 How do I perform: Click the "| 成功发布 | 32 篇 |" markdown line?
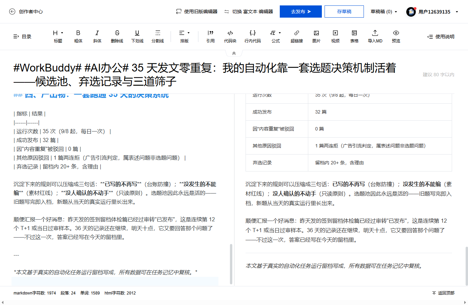tap(36, 140)
